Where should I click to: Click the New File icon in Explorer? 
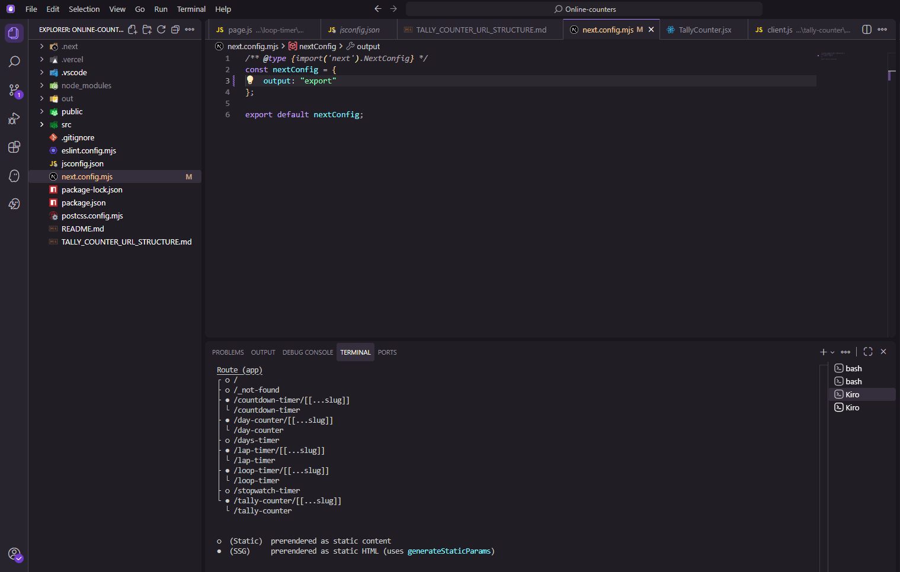[x=133, y=30]
